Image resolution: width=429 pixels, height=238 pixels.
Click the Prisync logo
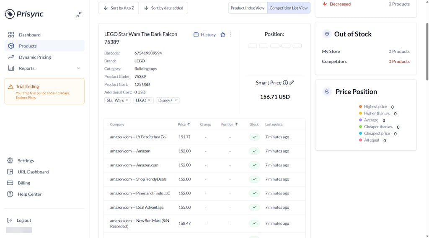click(x=24, y=14)
